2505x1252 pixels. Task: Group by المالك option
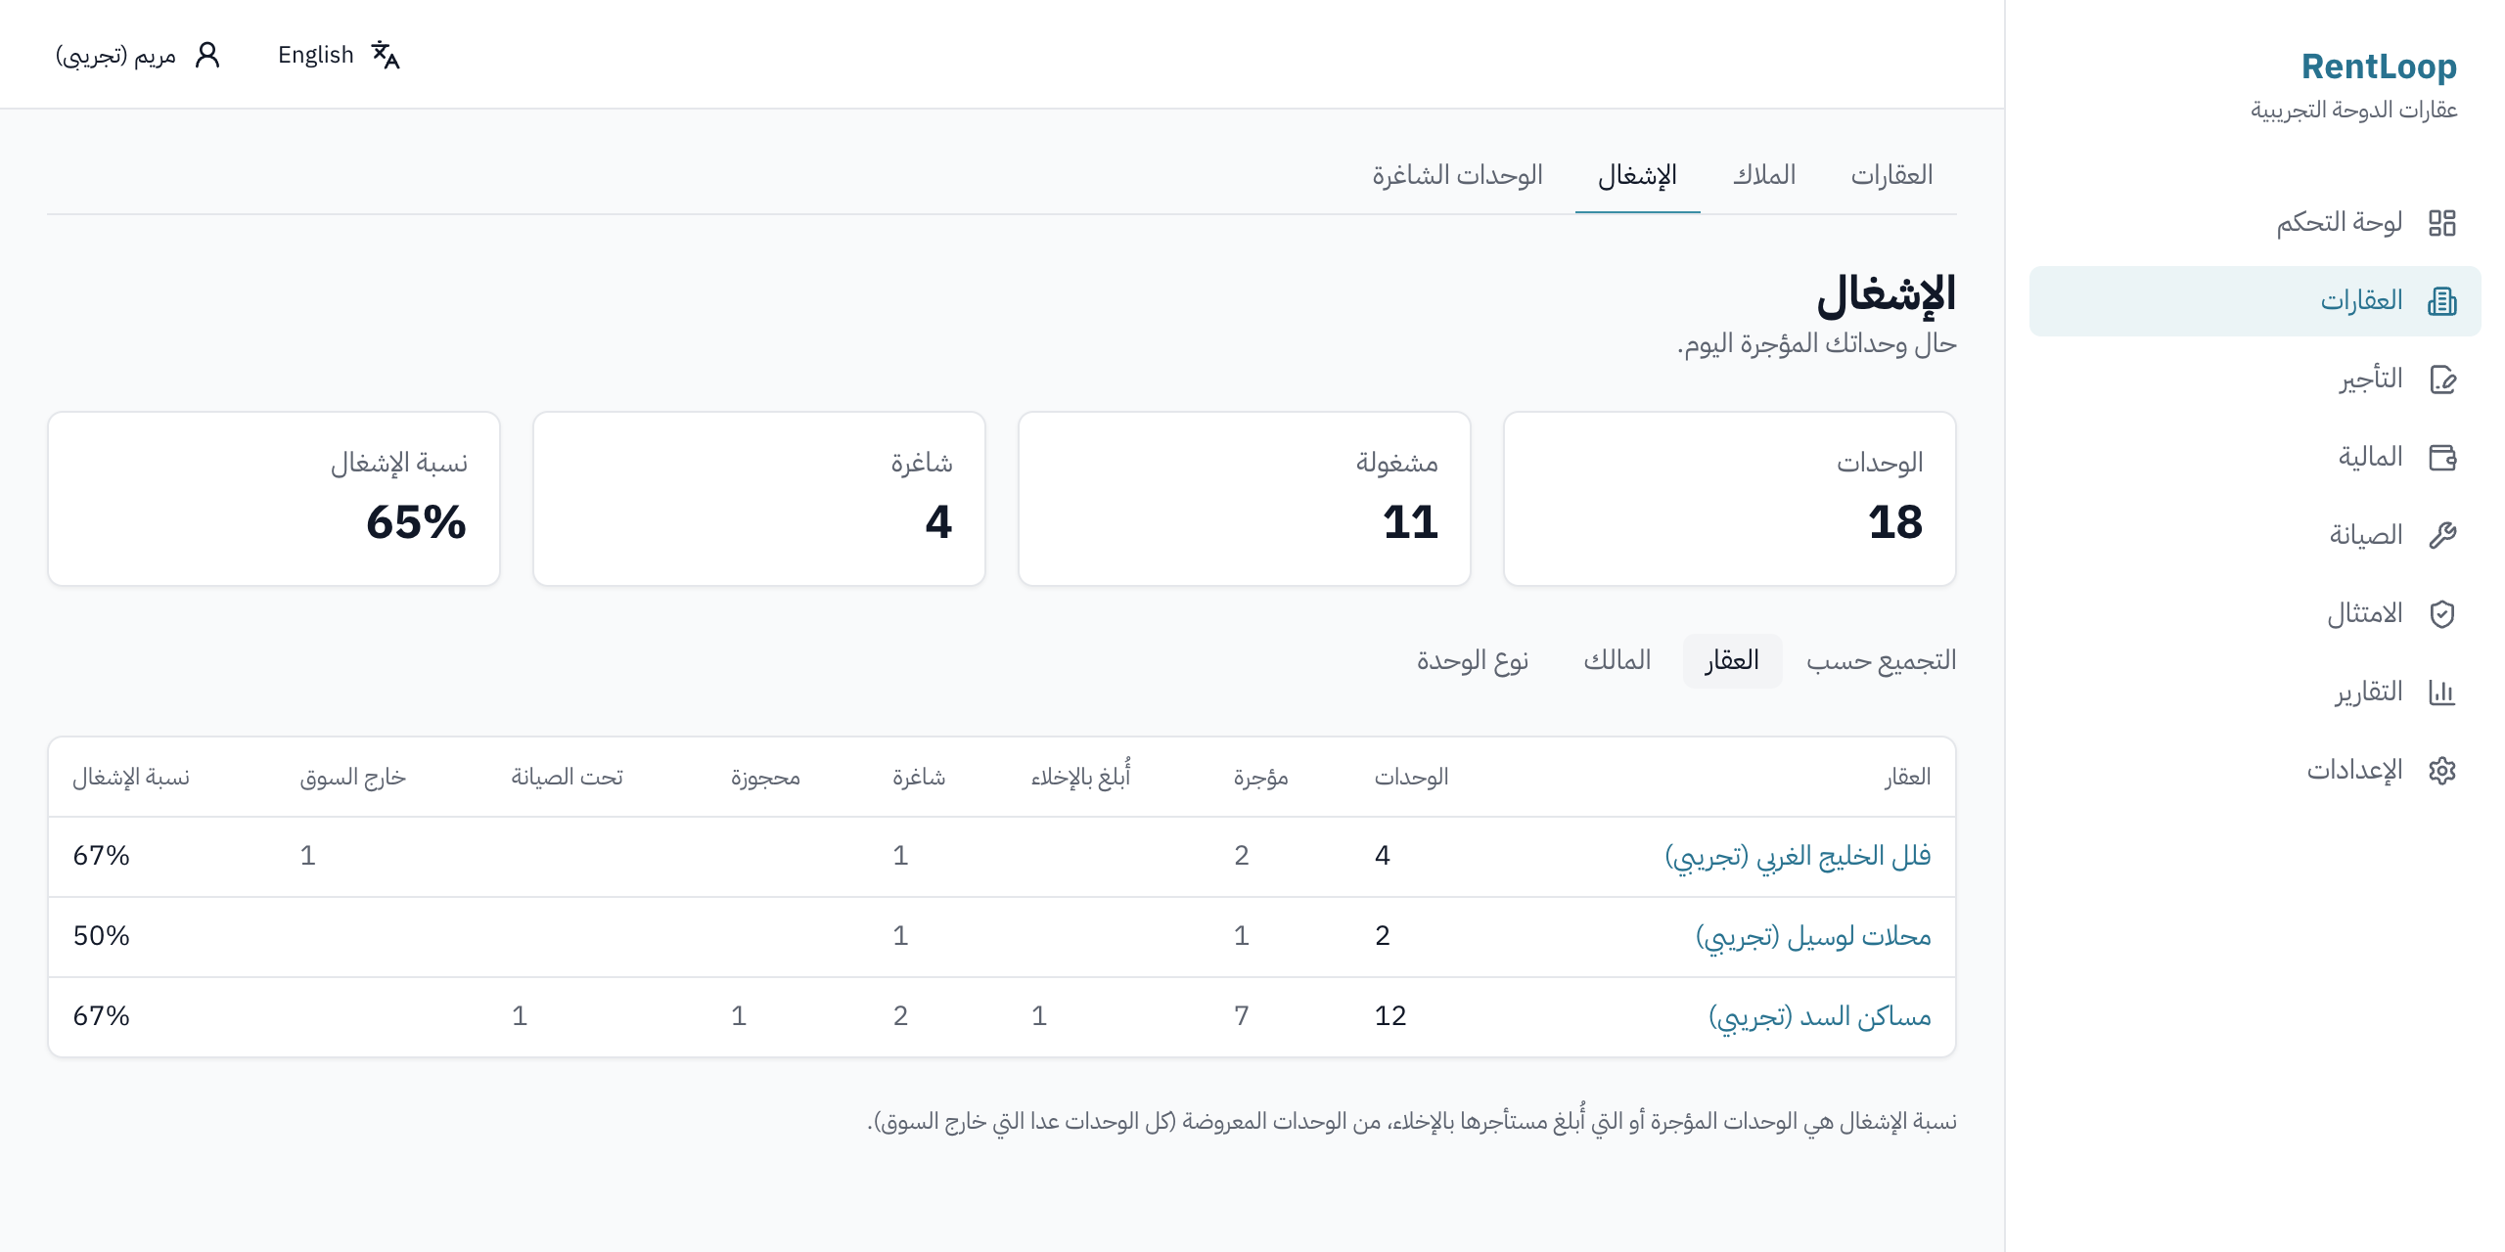[x=1617, y=661]
